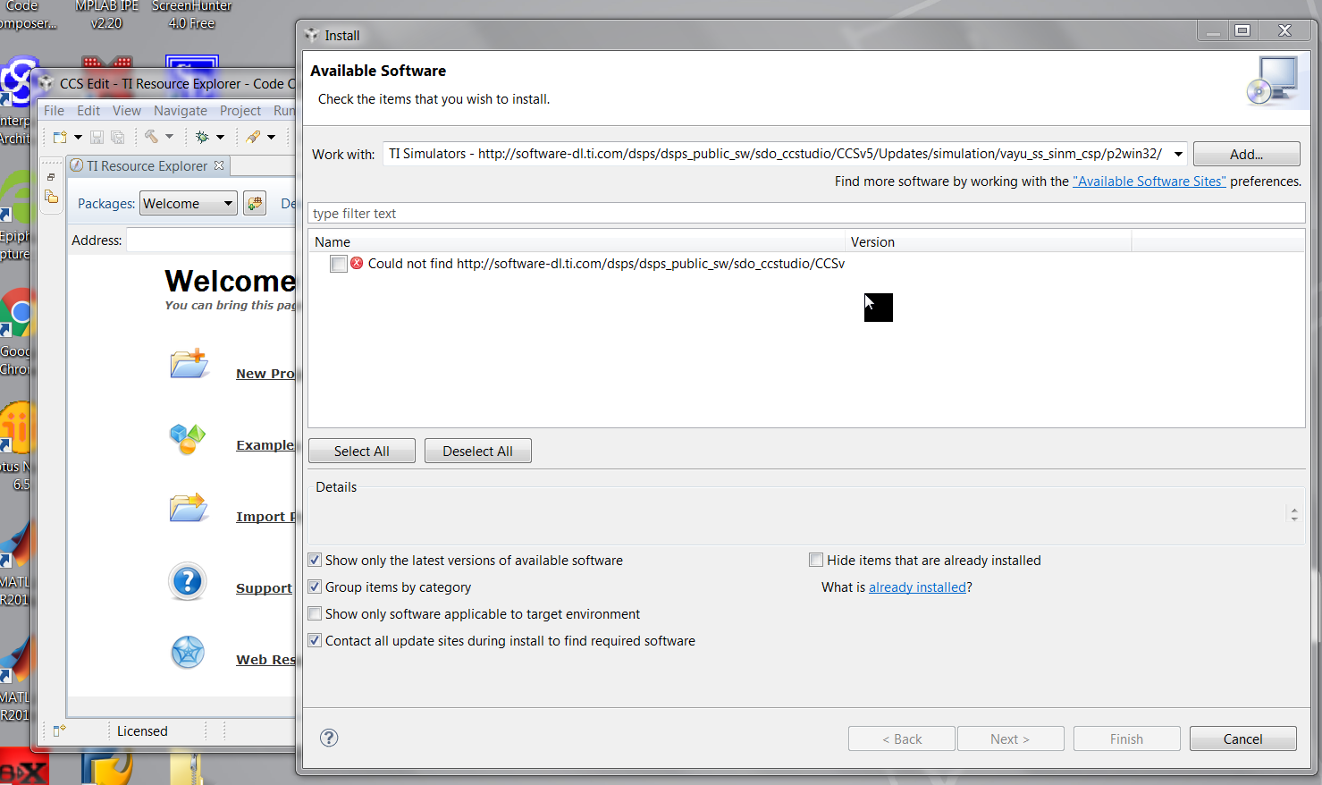Screen dimensions: 1322x785
Task: Click the Version column header
Action: [988, 241]
